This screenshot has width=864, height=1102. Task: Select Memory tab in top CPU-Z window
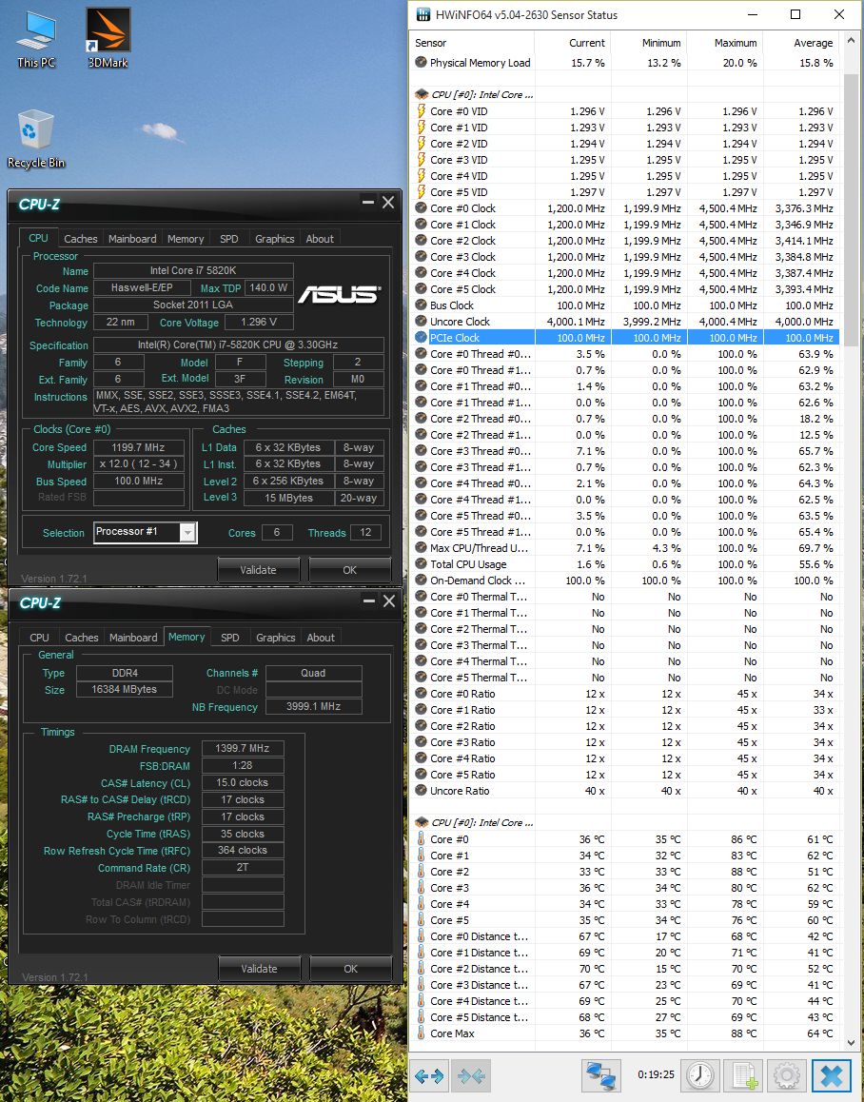186,239
